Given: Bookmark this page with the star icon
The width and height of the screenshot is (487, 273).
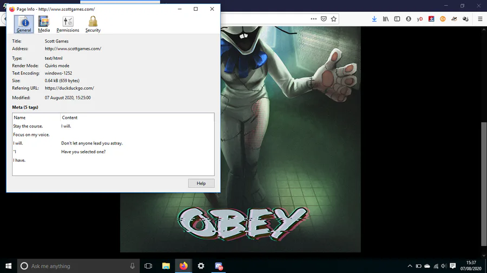Looking at the screenshot, I should pyautogui.click(x=333, y=19).
